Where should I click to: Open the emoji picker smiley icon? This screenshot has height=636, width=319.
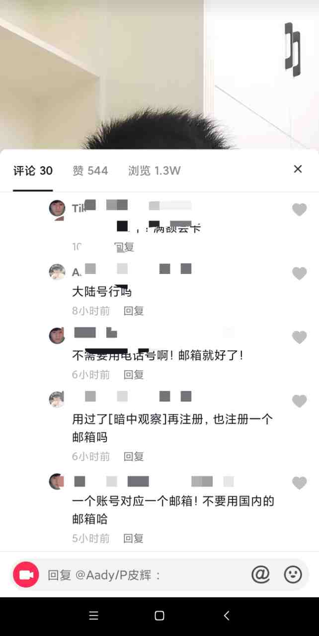[293, 574]
